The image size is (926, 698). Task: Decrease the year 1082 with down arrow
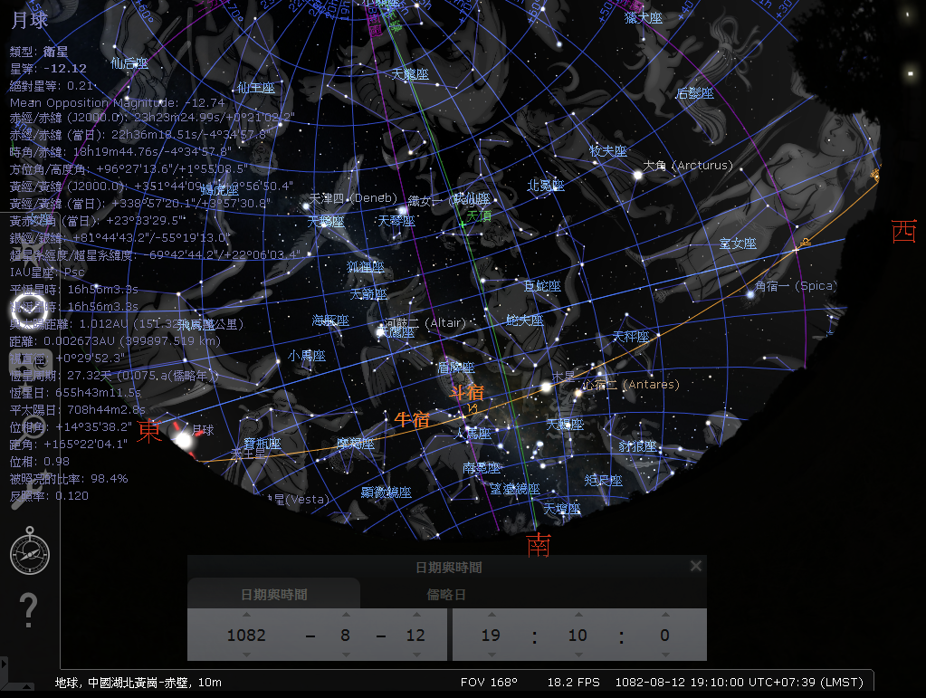point(246,655)
